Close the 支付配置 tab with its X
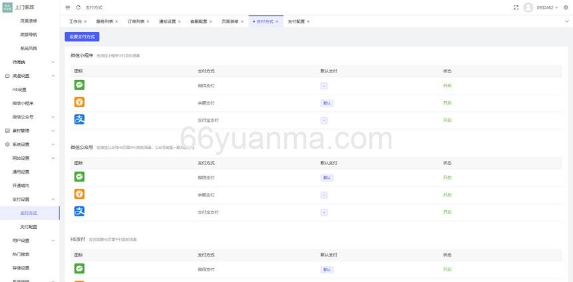 coord(308,21)
